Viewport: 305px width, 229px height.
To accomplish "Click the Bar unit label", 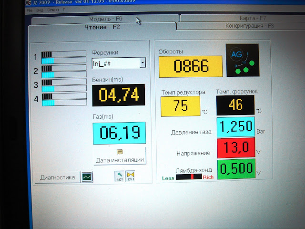I will tap(261, 132).
